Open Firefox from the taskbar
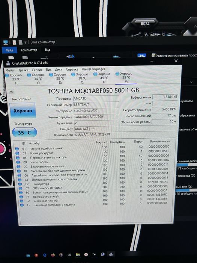197x263 pixels. [53, 255]
